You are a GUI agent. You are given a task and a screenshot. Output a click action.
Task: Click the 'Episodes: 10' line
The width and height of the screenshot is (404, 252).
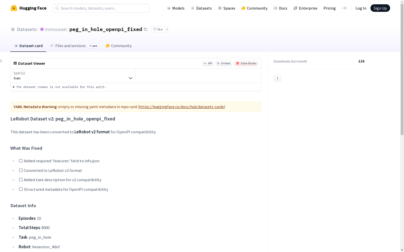[30, 218]
